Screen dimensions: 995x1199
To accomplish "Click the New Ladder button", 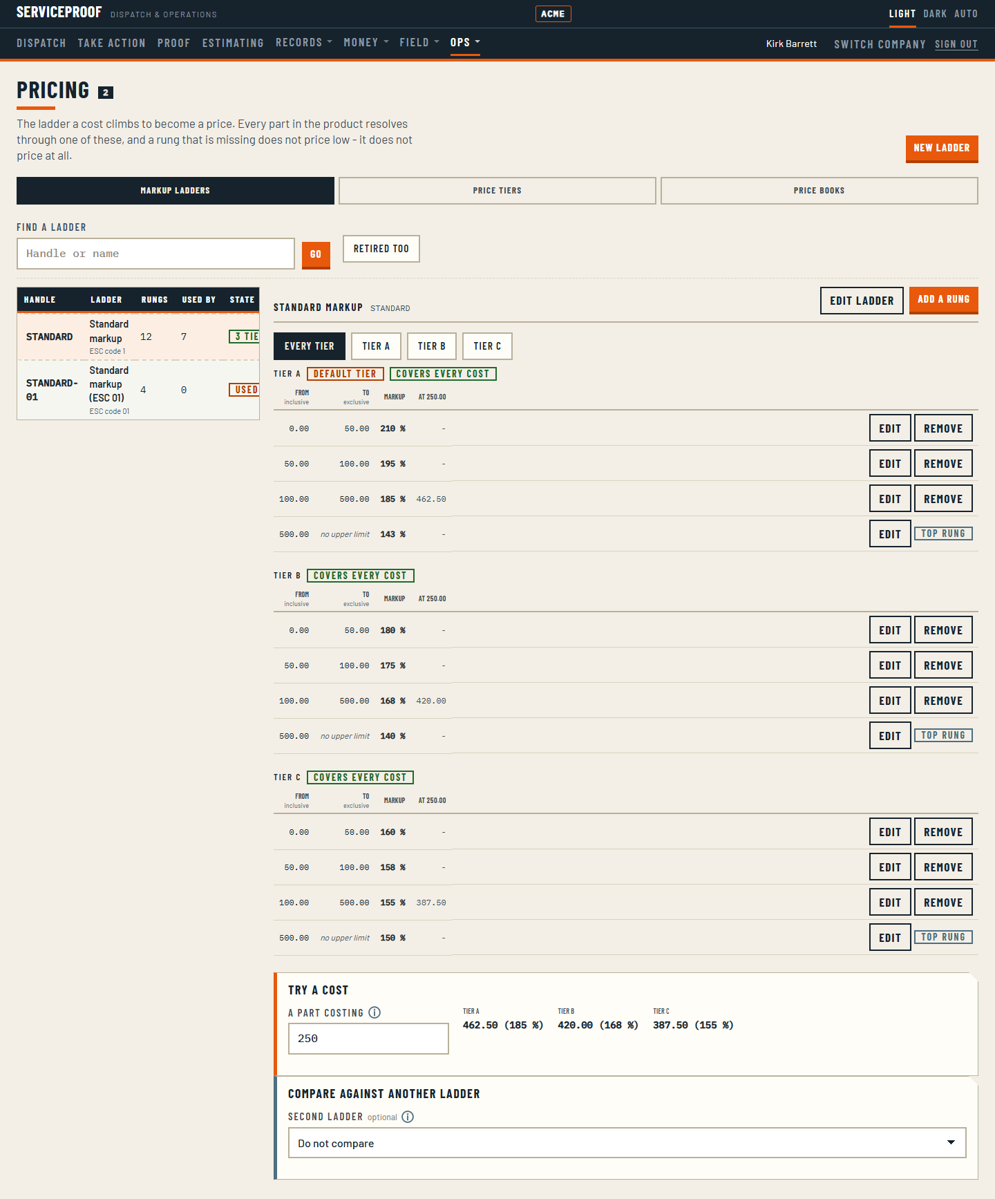I will [942, 149].
